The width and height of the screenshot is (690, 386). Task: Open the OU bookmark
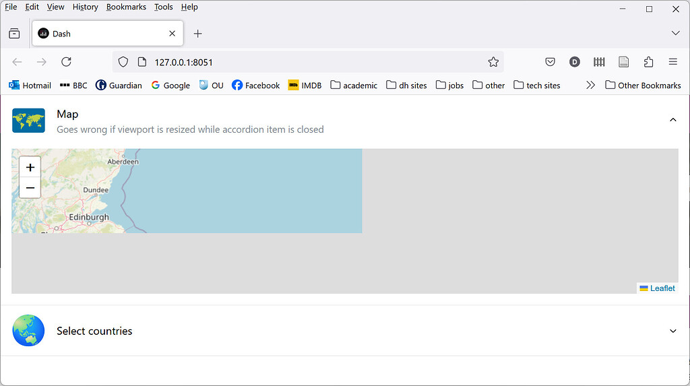(211, 85)
